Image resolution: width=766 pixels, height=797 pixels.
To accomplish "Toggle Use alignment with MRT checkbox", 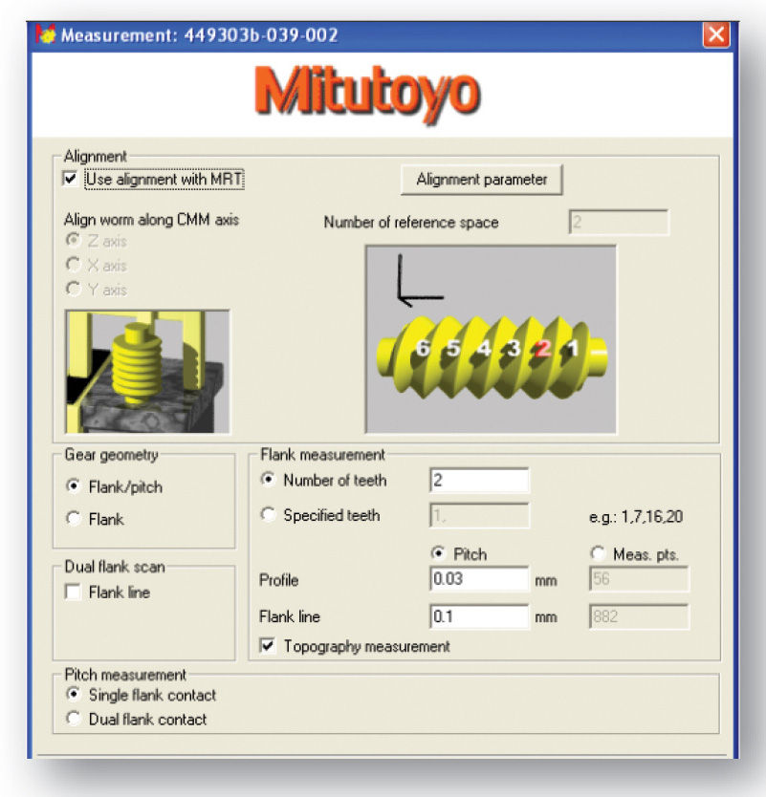I will (x=70, y=179).
